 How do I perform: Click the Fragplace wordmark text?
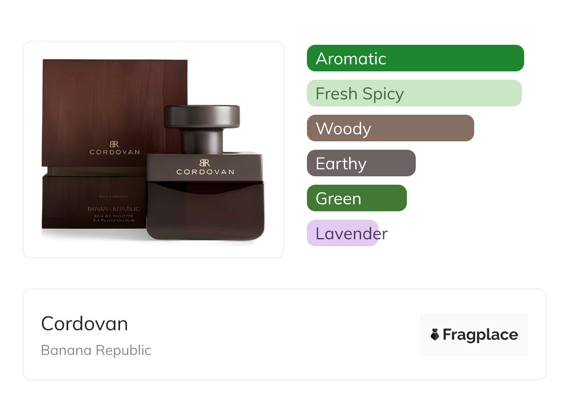pyautogui.click(x=480, y=335)
